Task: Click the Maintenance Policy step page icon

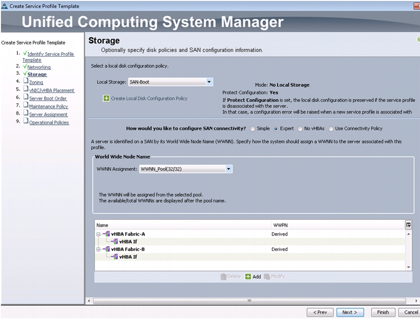Action: [x=26, y=105]
